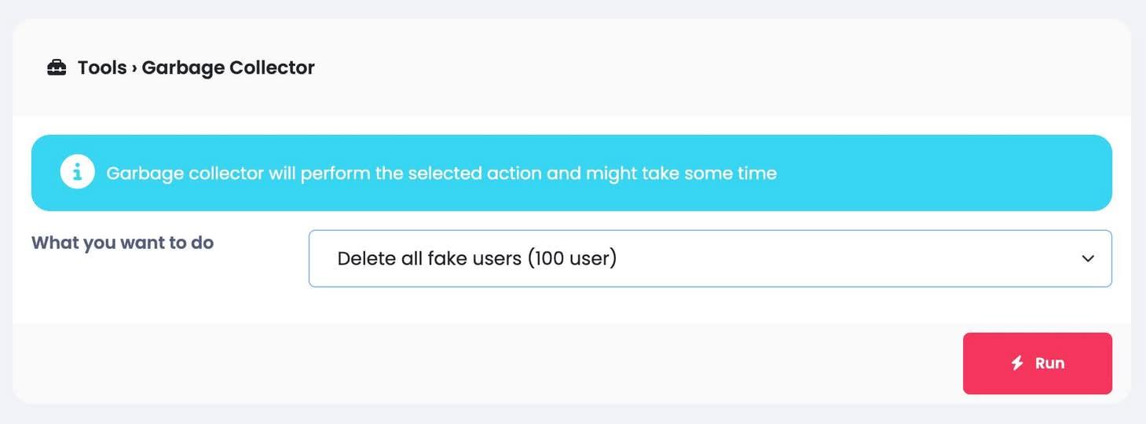Click the "What you want to do" label
This screenshot has height=424, width=1146.
coord(123,243)
